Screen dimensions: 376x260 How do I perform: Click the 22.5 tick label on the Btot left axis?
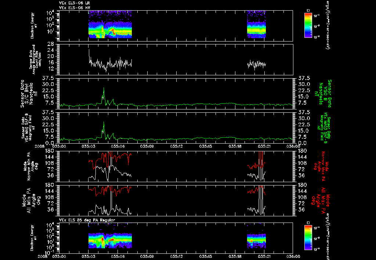[52, 90]
